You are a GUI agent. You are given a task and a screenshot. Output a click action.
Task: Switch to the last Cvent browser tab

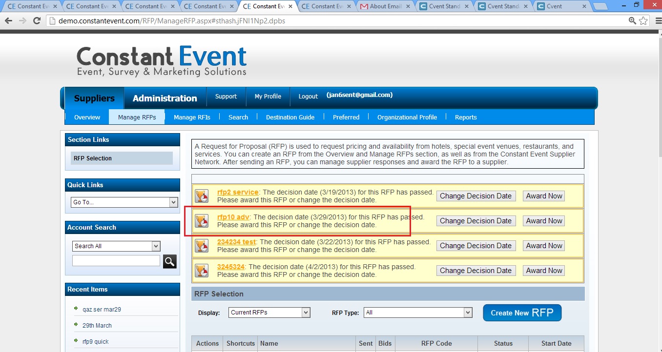tap(561, 6)
